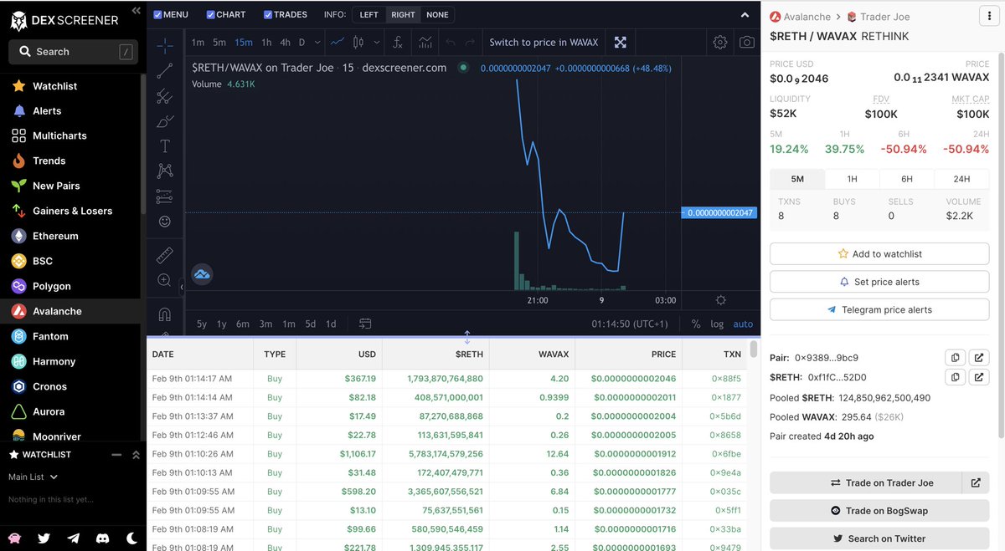Set info position to LEFT
The width and height of the screenshot is (1005, 551).
pyautogui.click(x=369, y=14)
